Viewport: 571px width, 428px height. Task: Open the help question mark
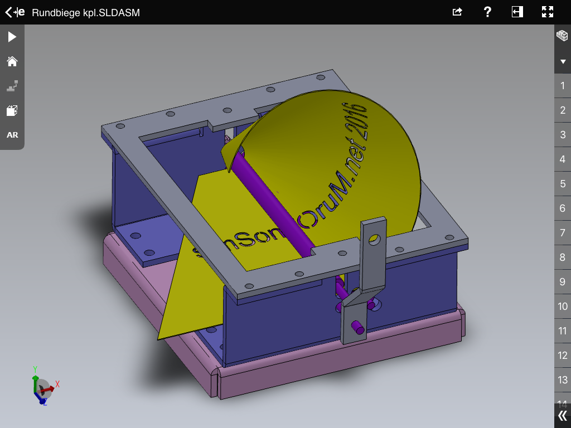pyautogui.click(x=487, y=12)
